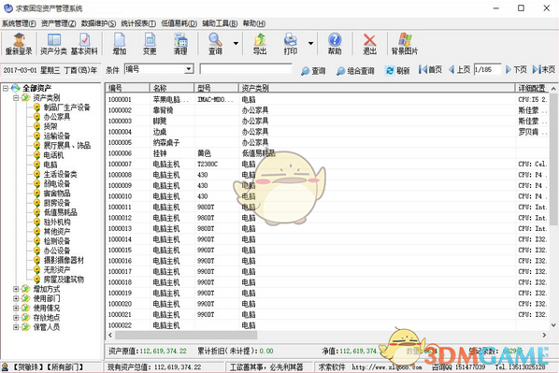The height and width of the screenshot is (373, 559).
Task: Click the search condition text input field
Action: pos(246,69)
